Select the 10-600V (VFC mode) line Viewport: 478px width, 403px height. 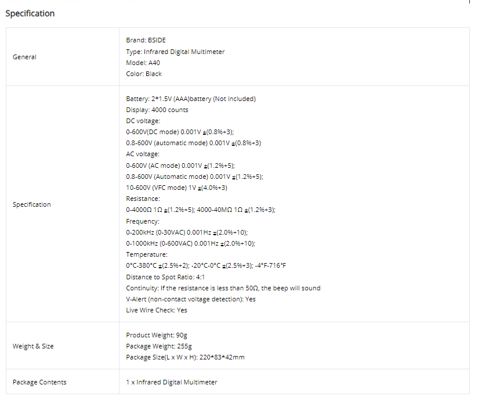(x=176, y=188)
